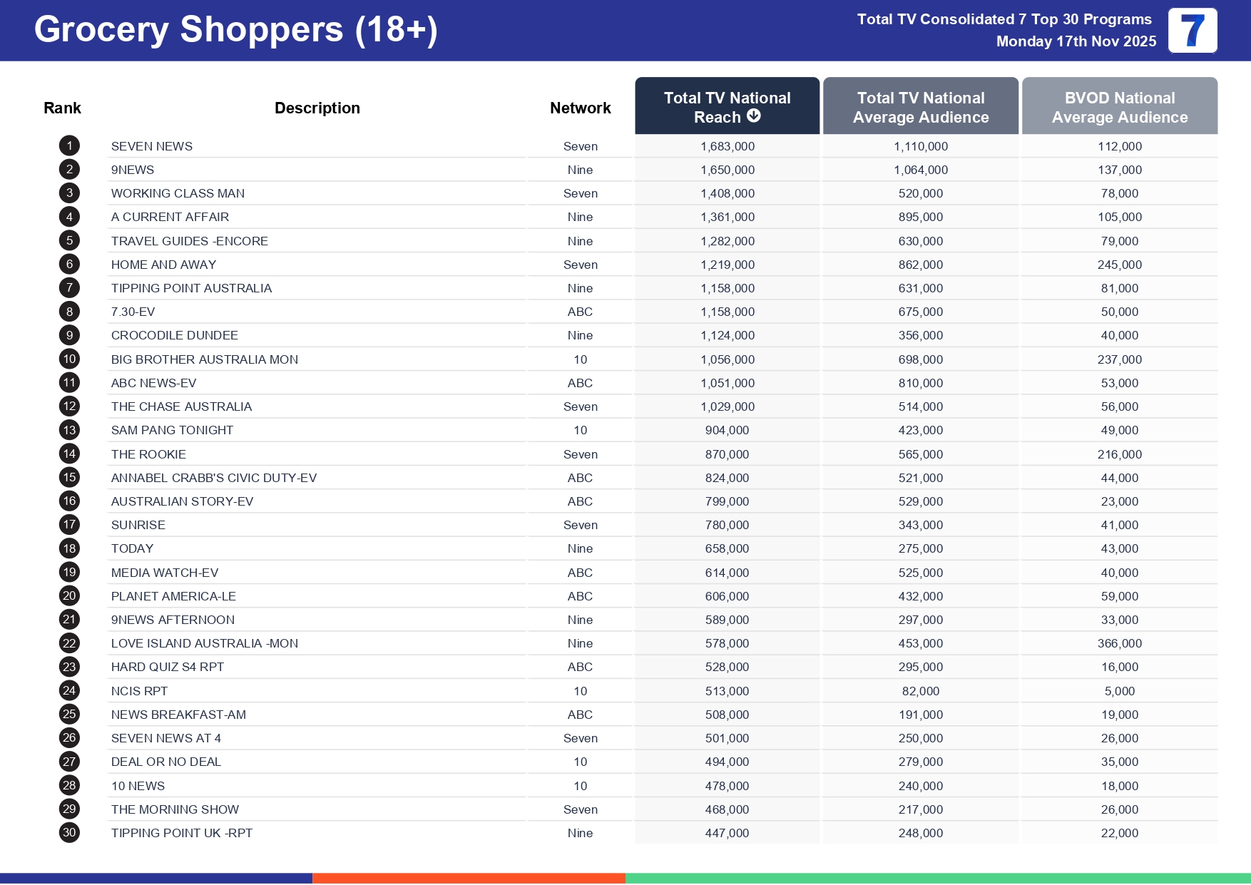Click the Description column header
The image size is (1251, 885).
click(317, 108)
